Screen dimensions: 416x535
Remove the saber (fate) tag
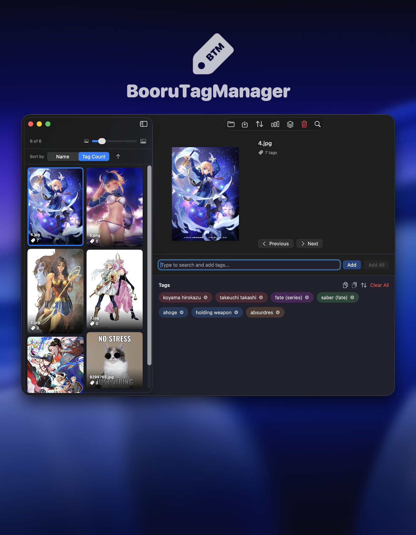352,298
